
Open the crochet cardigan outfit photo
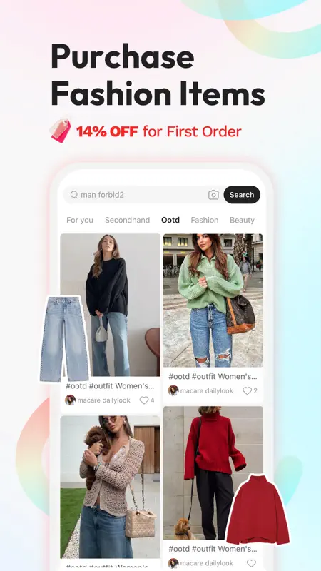click(x=111, y=487)
